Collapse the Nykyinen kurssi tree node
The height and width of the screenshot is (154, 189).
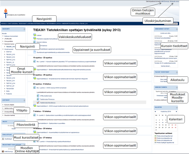(3, 44)
